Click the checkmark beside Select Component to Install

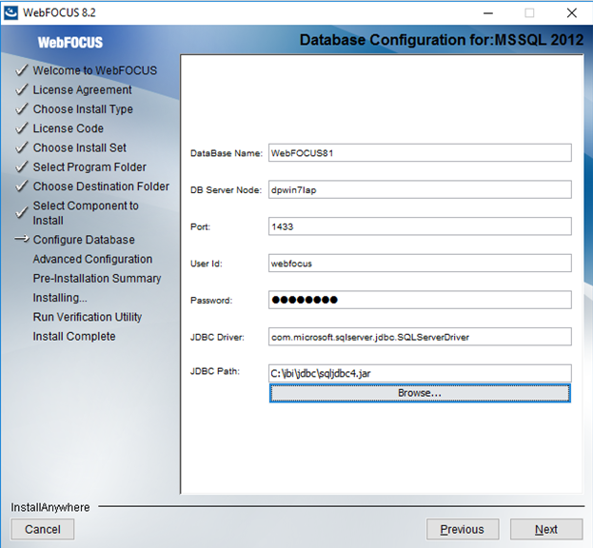pyautogui.click(x=22, y=212)
